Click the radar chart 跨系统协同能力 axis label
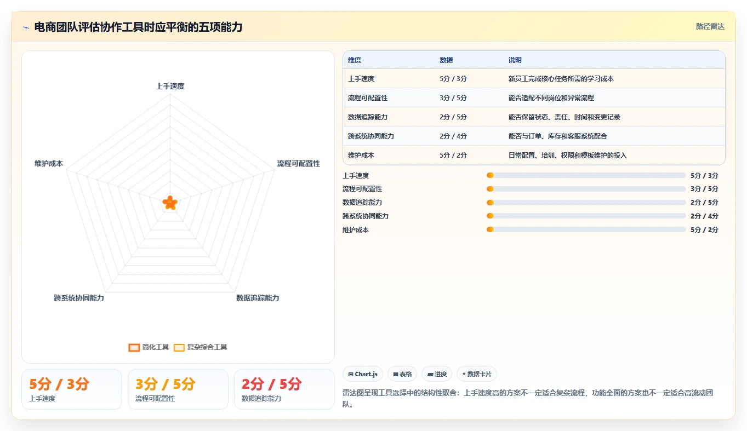The image size is (747, 431). pos(79,298)
